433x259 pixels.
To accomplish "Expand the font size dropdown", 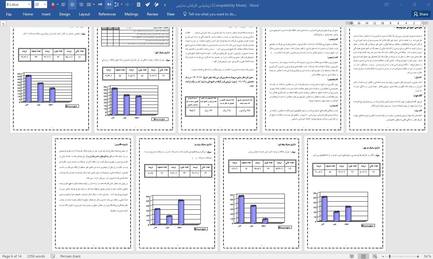I will click(45, 5).
